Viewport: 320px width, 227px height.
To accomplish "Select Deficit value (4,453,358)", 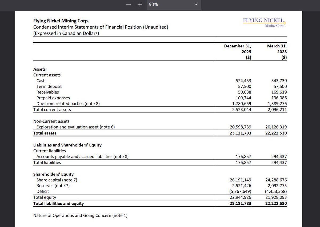I will 276,192.
